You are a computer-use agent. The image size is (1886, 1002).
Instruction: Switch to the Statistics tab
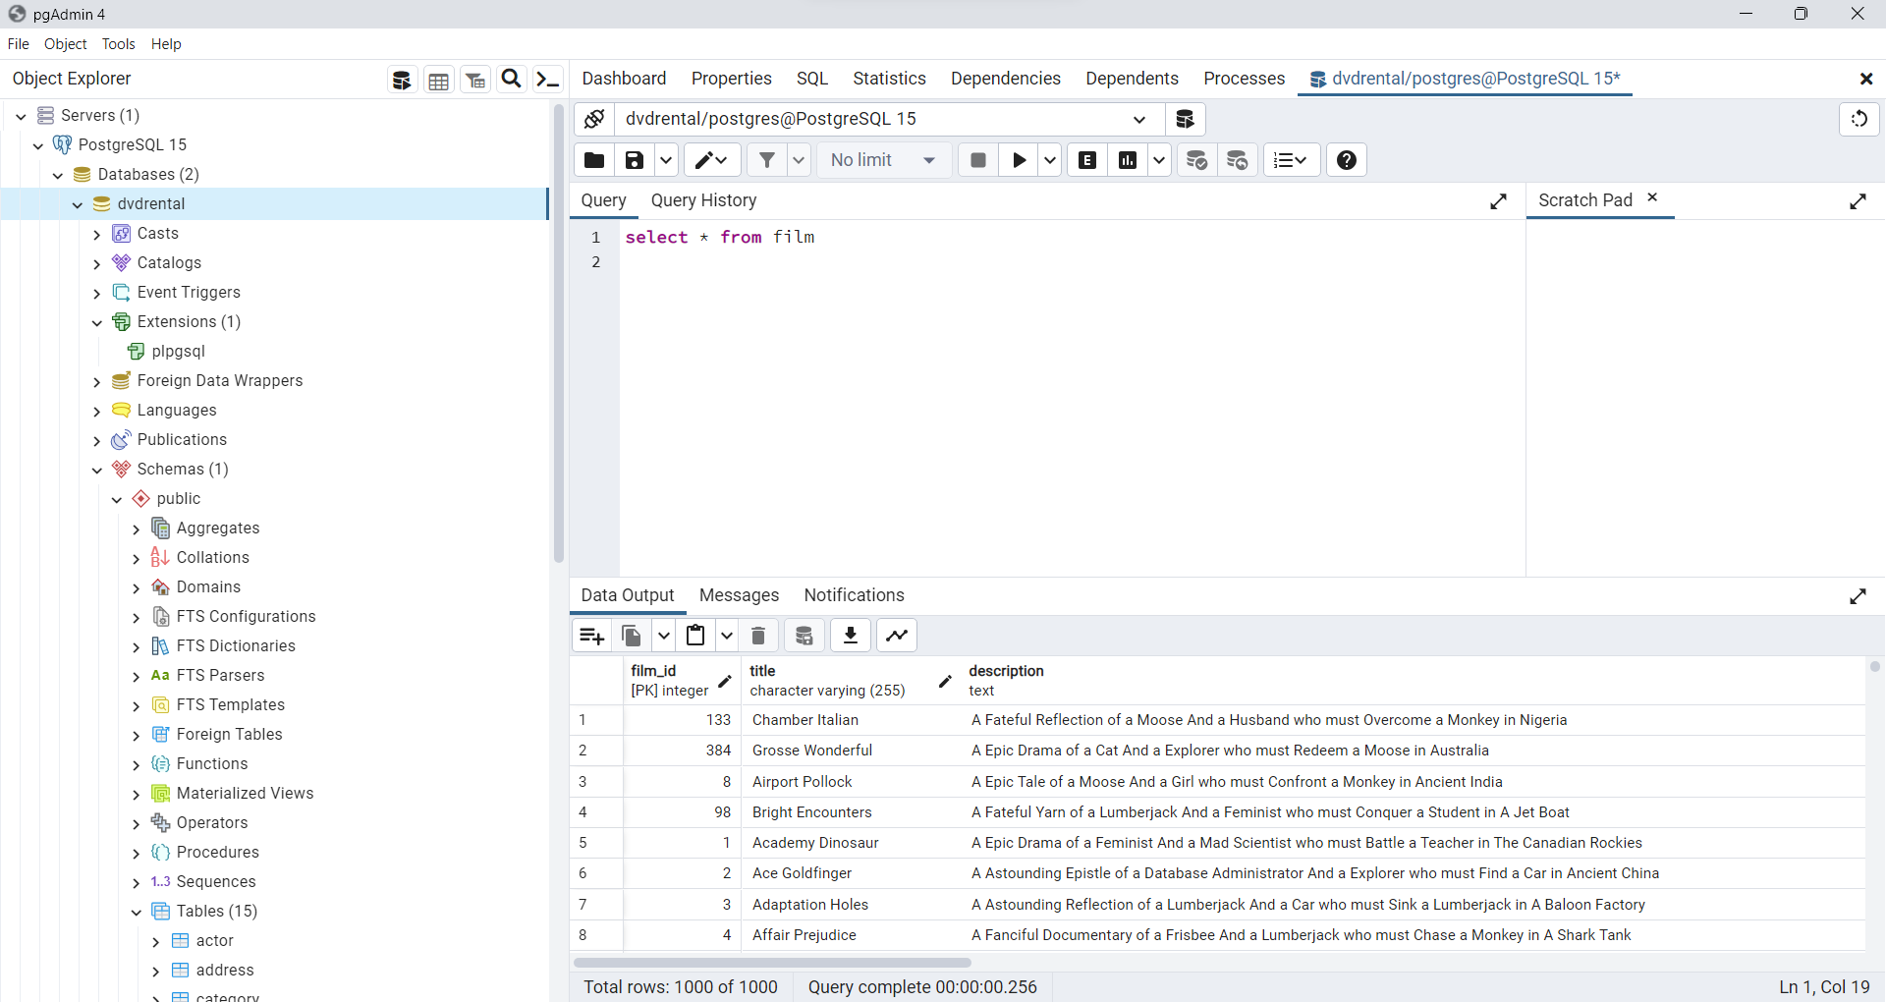pos(889,79)
